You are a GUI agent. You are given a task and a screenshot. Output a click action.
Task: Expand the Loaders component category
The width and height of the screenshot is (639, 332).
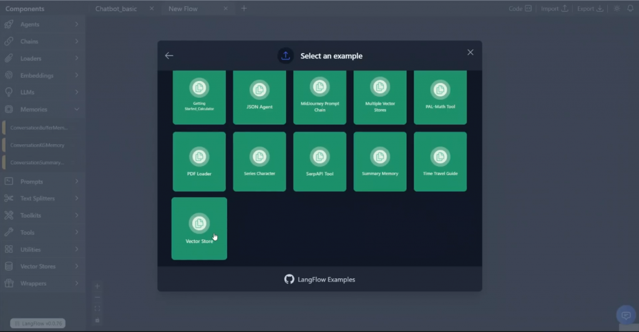[x=42, y=58]
